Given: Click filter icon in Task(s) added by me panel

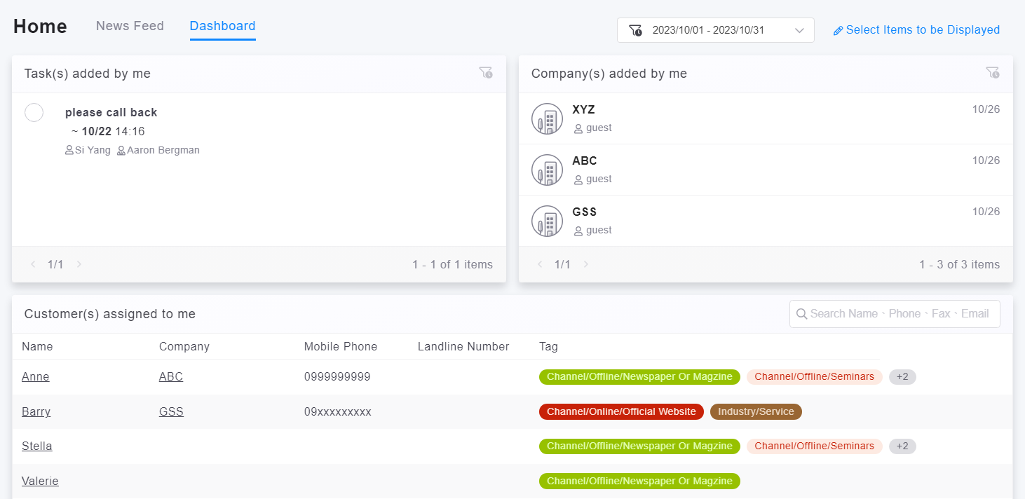Looking at the screenshot, I should [485, 73].
